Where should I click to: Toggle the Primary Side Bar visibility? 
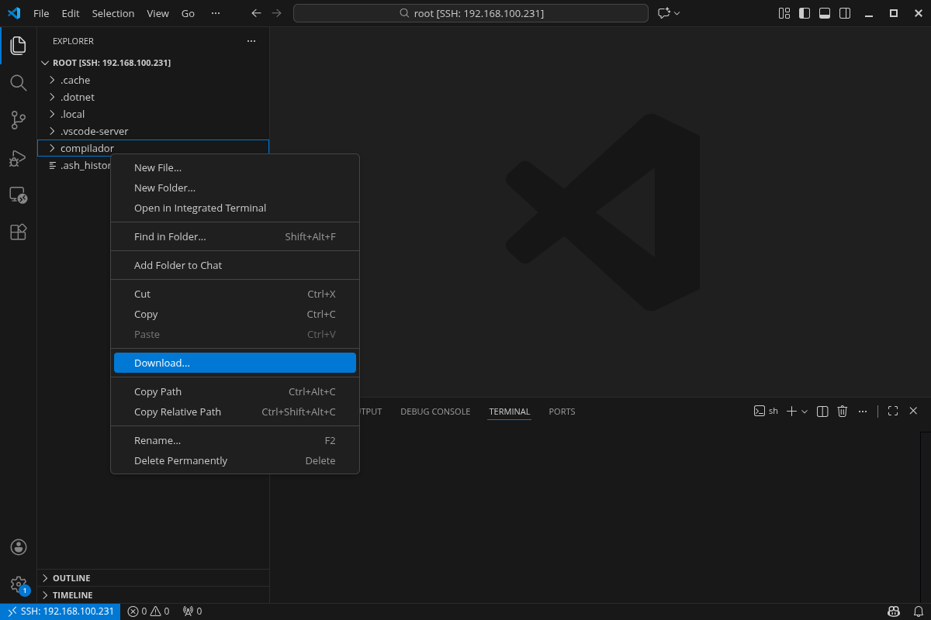804,12
